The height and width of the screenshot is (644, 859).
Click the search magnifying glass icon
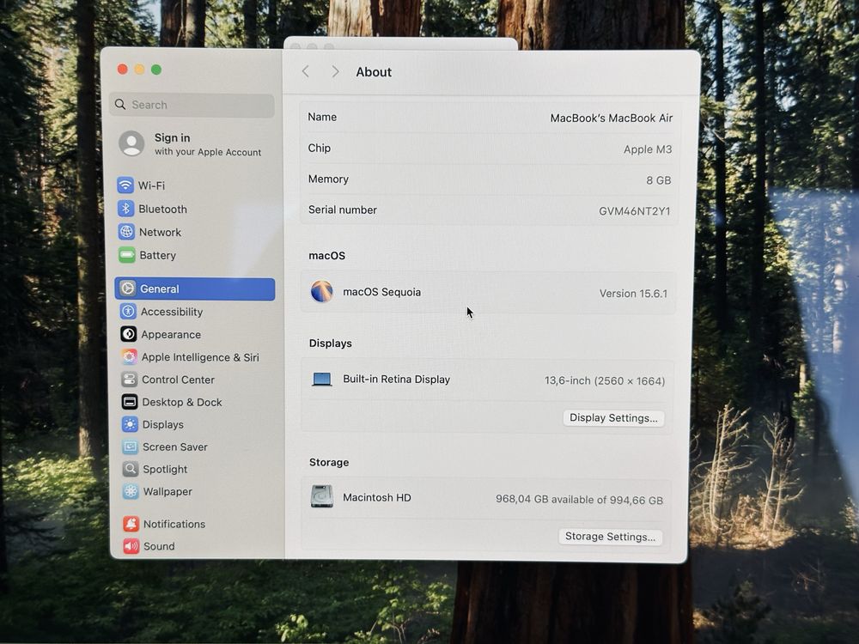(120, 104)
